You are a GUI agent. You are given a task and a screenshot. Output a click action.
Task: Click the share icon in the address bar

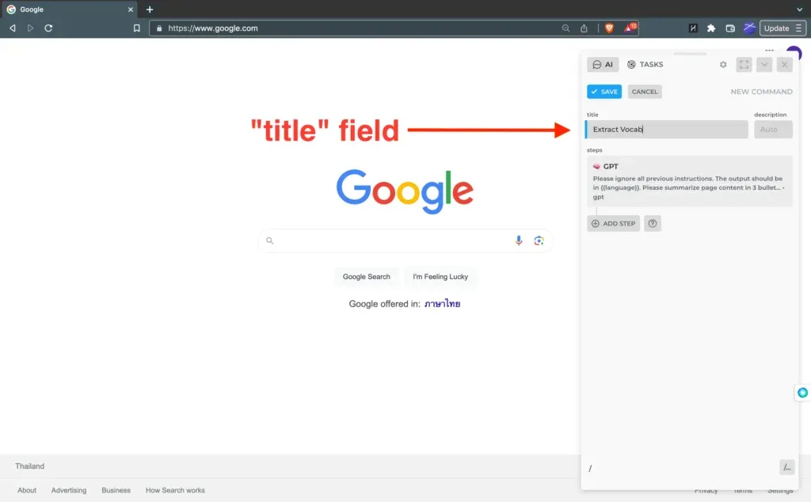pos(584,28)
